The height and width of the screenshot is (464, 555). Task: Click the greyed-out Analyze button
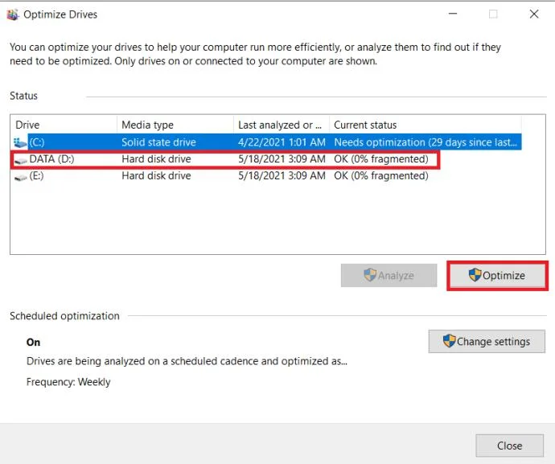[388, 275]
